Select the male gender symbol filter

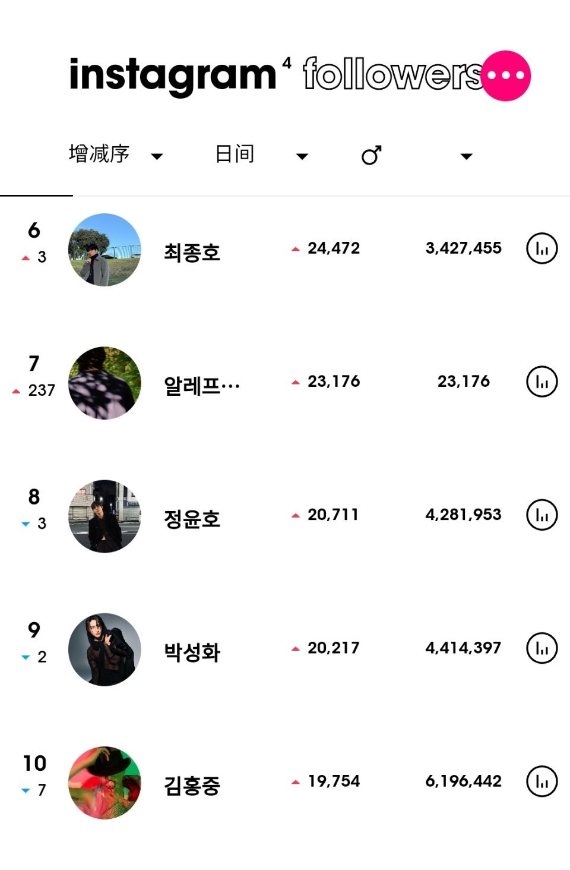[372, 155]
